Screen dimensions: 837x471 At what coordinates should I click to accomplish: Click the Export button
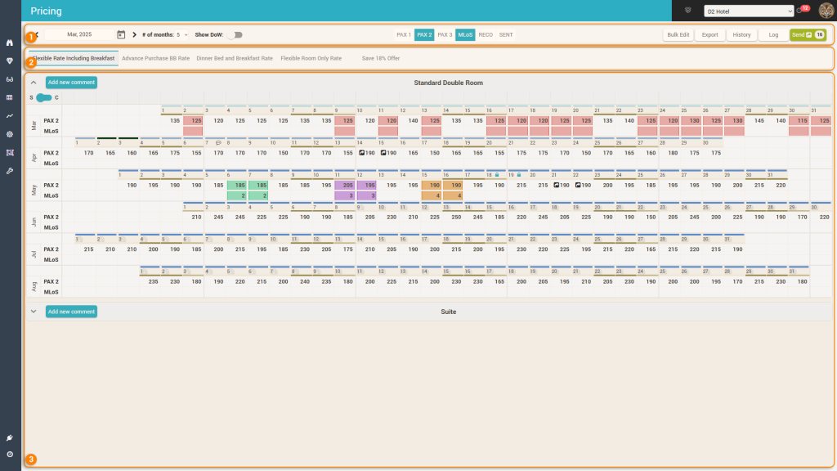pyautogui.click(x=710, y=34)
